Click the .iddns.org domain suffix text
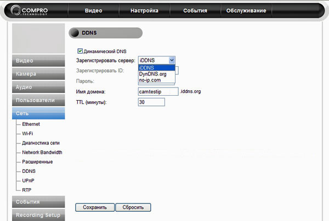The width and height of the screenshot is (329, 221). (x=190, y=91)
